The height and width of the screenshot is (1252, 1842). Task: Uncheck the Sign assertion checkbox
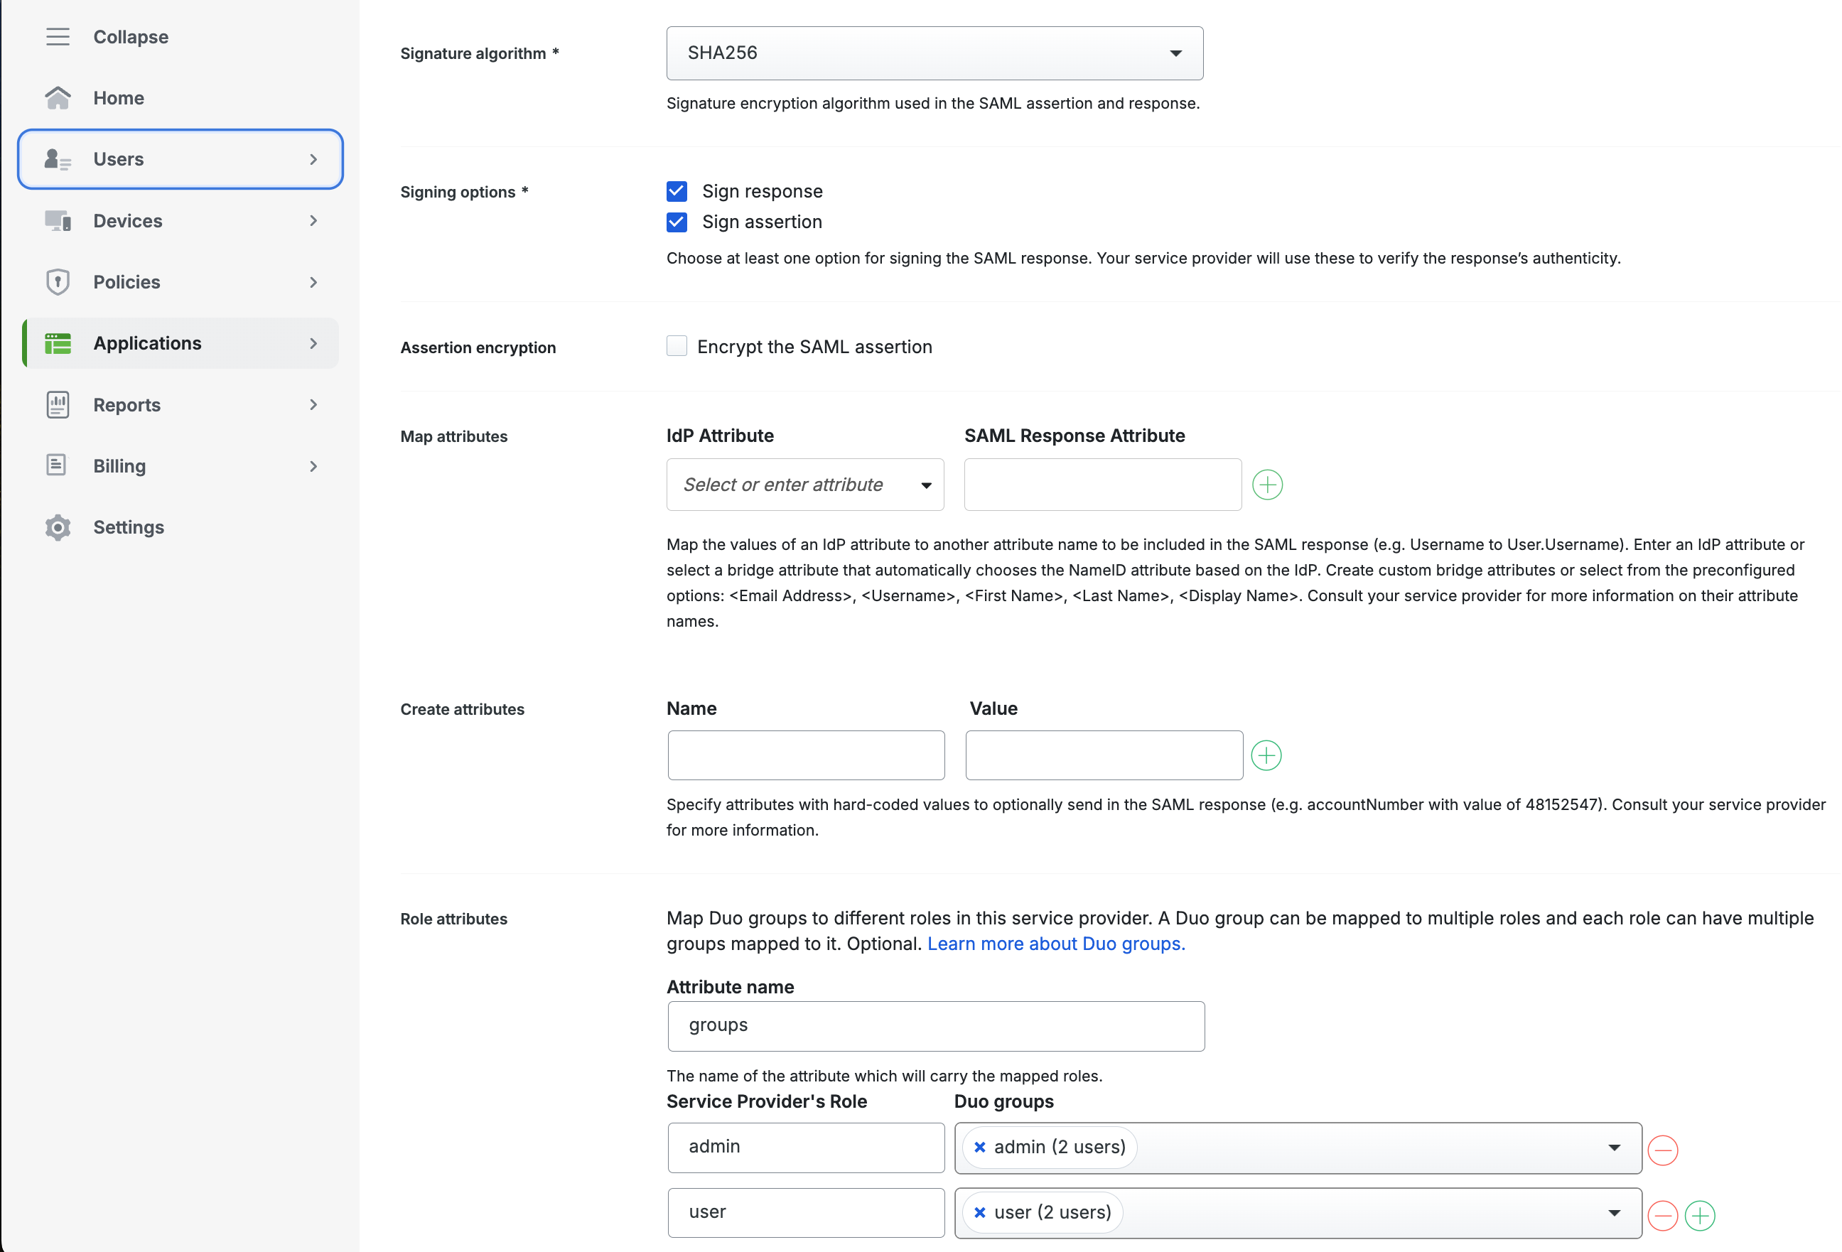point(676,222)
